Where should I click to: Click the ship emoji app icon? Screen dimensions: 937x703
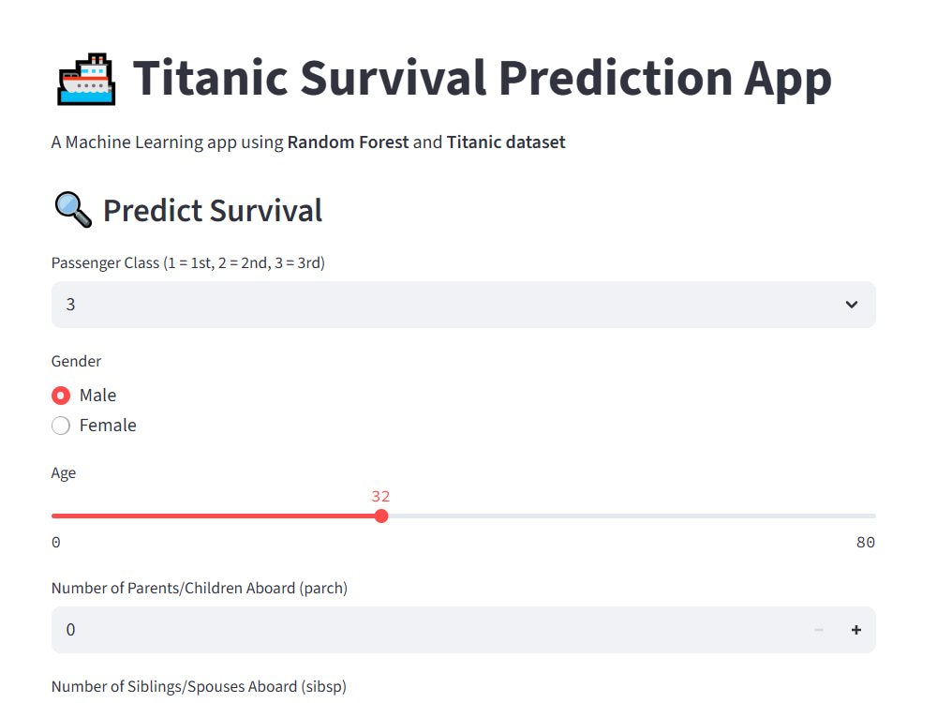pyautogui.click(x=85, y=78)
